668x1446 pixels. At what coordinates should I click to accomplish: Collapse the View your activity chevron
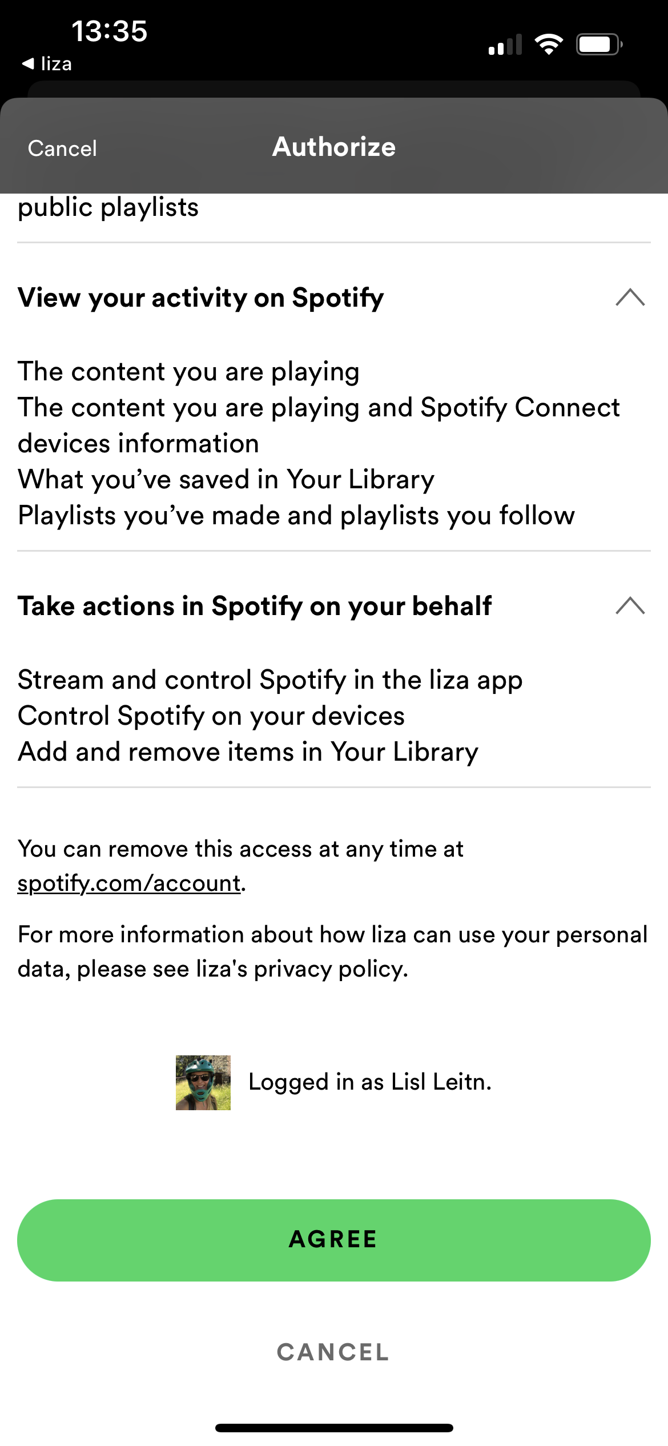tap(630, 298)
